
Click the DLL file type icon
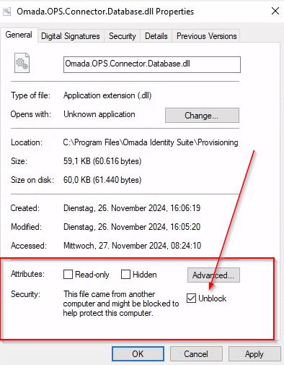[x=22, y=63]
